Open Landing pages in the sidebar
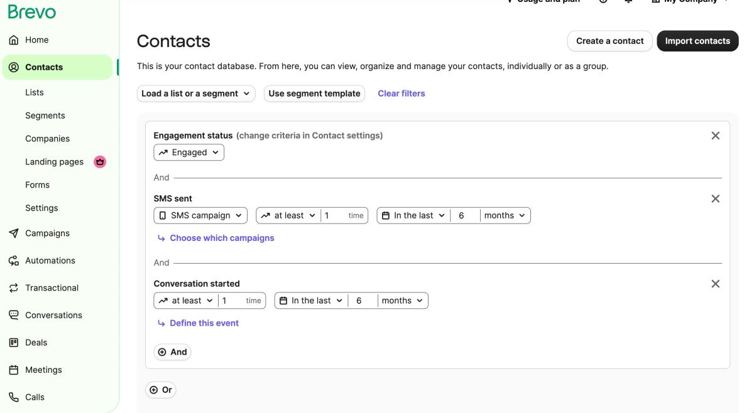 point(54,162)
